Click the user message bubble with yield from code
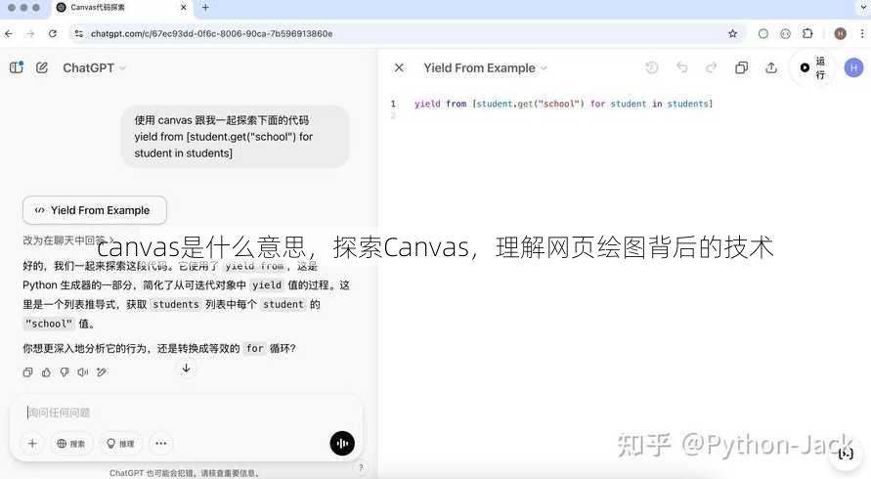The width and height of the screenshot is (871, 479). (x=236, y=137)
